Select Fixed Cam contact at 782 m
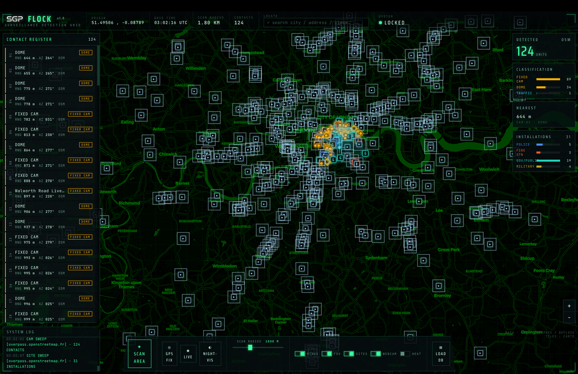578x374 pixels. click(51, 116)
